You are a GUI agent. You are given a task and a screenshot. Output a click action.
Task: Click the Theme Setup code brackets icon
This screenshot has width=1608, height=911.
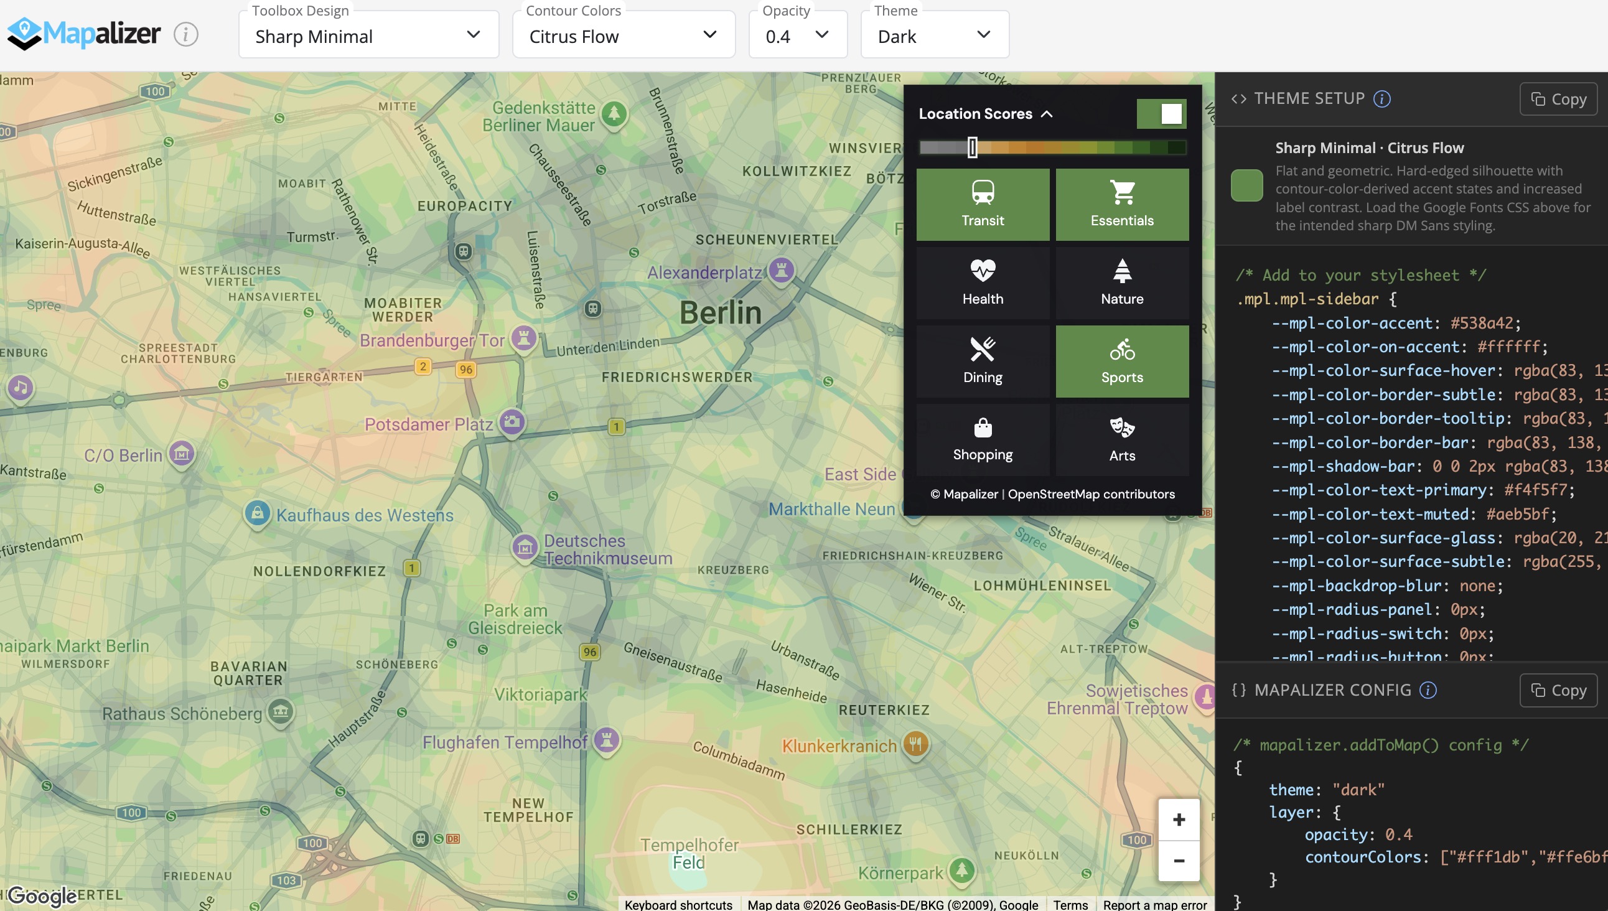[x=1238, y=99]
